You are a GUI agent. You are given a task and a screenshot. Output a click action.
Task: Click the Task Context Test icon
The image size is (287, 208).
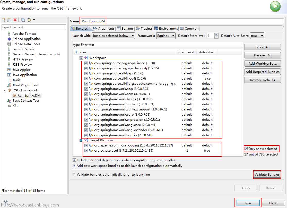point(9,101)
